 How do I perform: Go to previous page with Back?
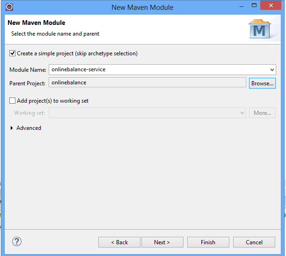[x=119, y=242]
